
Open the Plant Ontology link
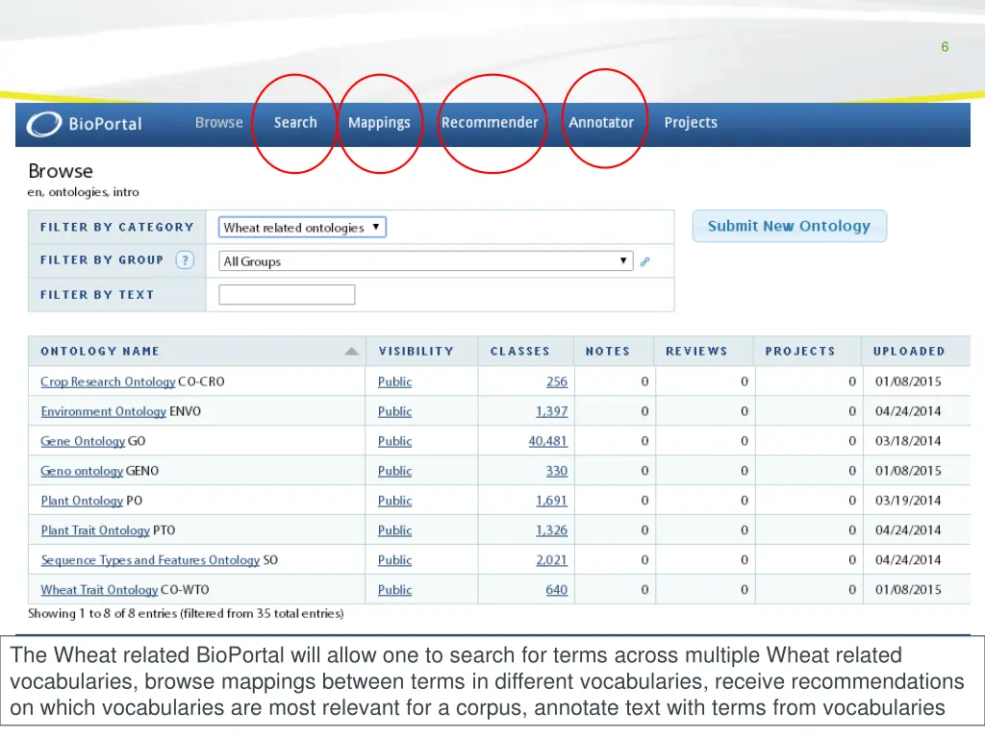pyautogui.click(x=82, y=501)
